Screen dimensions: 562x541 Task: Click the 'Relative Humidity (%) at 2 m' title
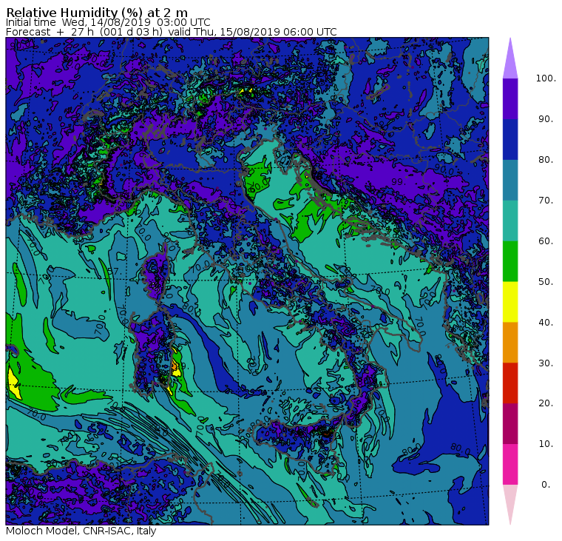(x=97, y=13)
